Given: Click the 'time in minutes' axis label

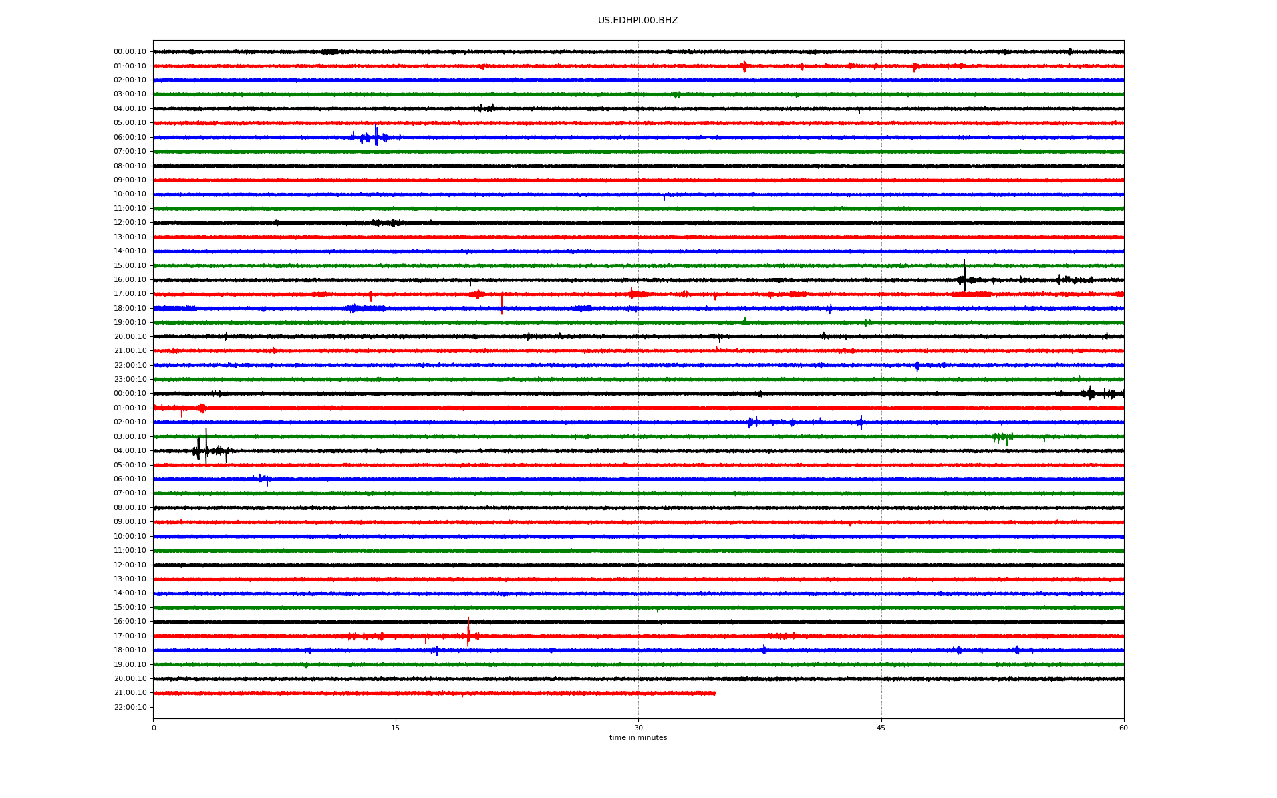Looking at the screenshot, I should (x=638, y=738).
